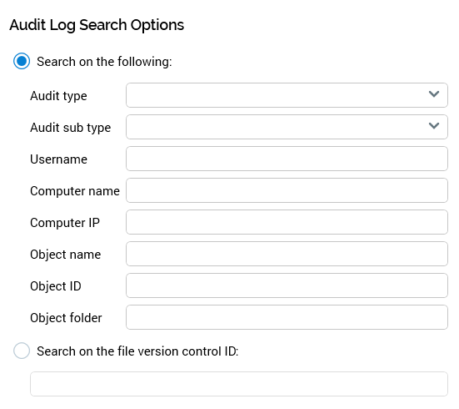This screenshot has height=409, width=459.
Task: Click the "Audit type" label text
Action: tap(58, 96)
